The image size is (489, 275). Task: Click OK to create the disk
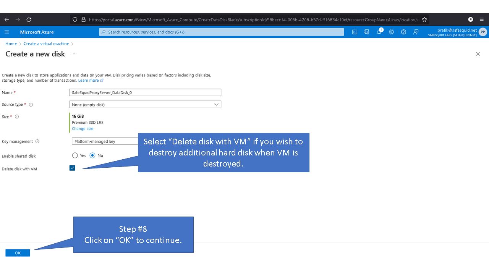coord(18,253)
